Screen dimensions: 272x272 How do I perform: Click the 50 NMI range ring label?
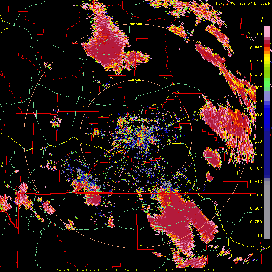(x=136, y=80)
